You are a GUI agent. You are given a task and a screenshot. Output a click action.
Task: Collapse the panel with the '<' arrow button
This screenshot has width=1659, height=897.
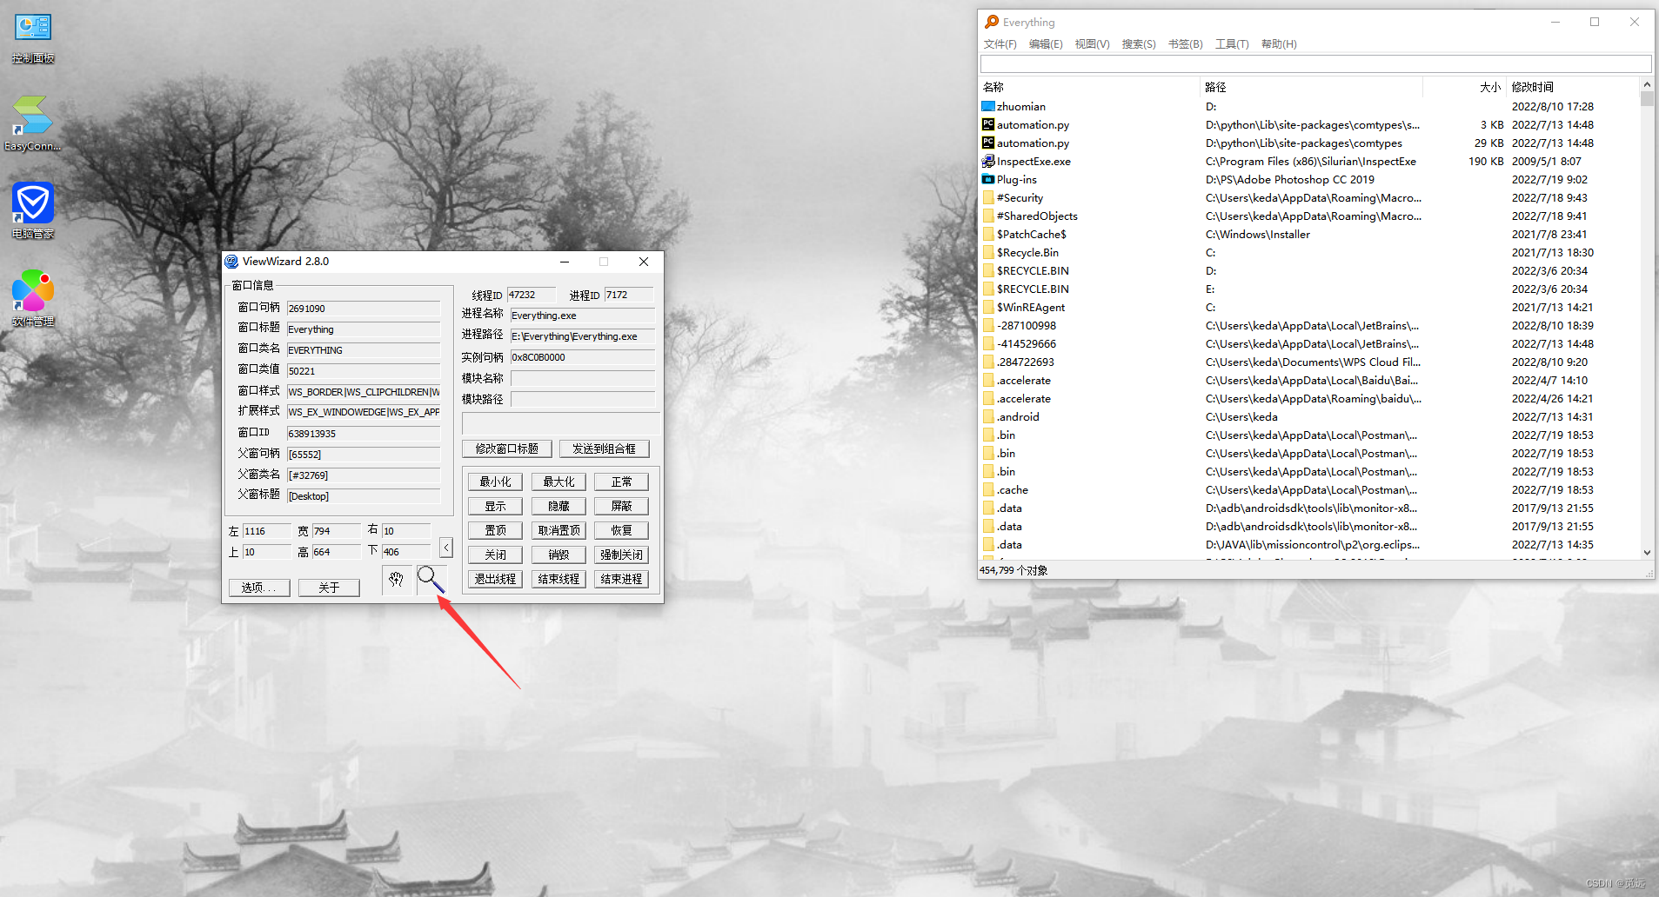[445, 548]
